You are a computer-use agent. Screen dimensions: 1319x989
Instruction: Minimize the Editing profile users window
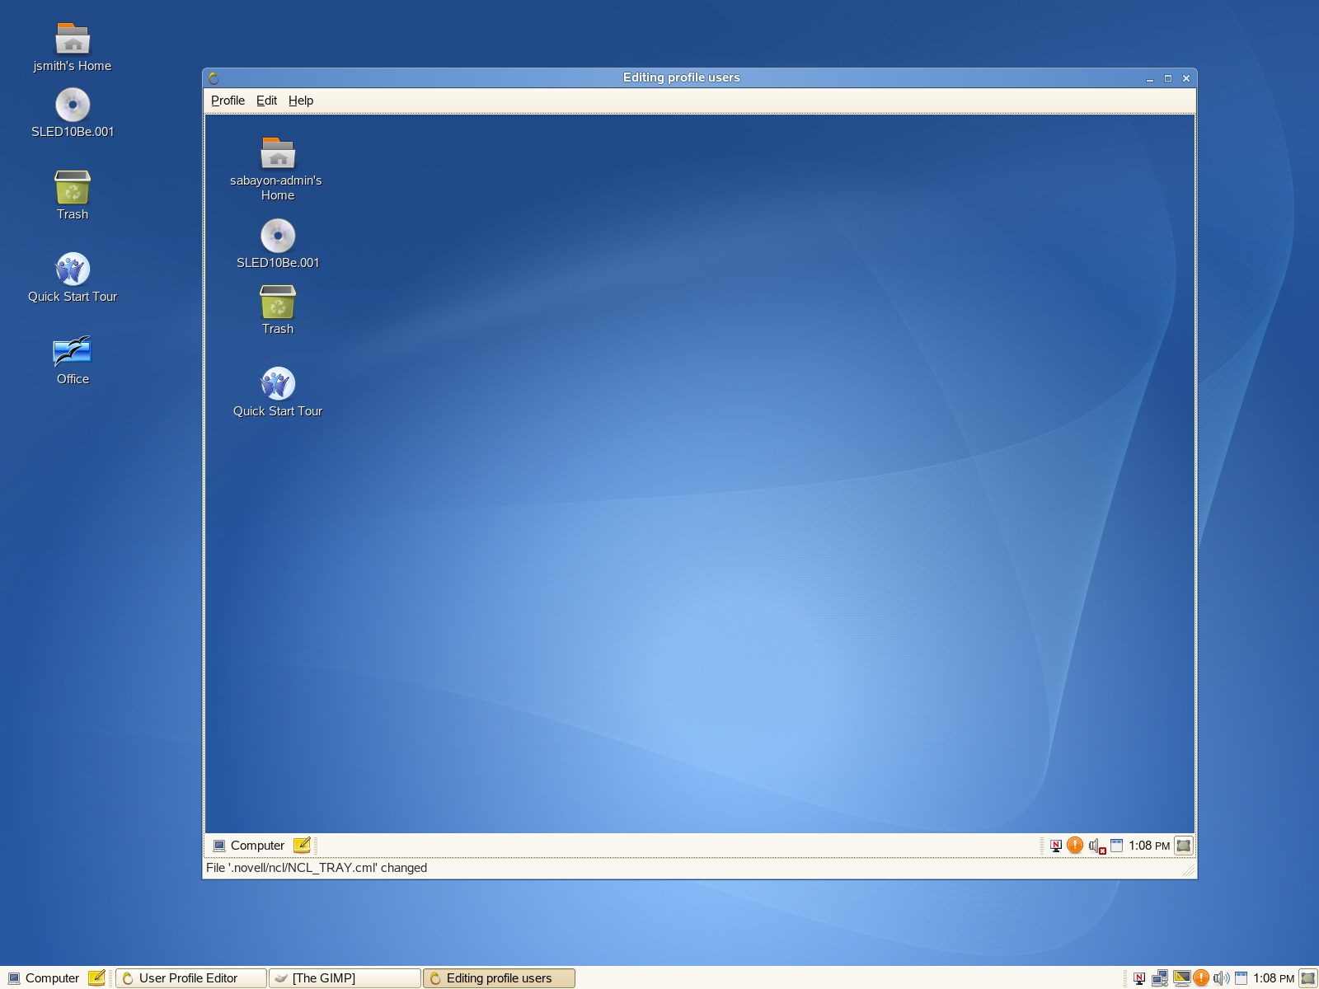coord(1150,78)
